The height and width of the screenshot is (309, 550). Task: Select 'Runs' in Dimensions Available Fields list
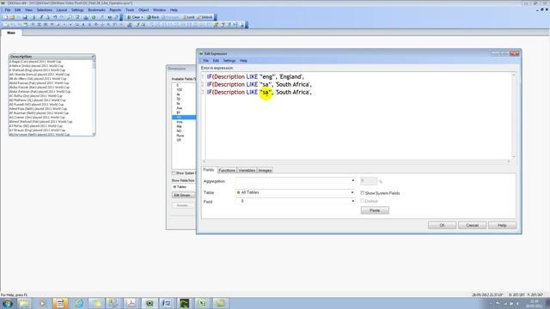pyautogui.click(x=180, y=136)
